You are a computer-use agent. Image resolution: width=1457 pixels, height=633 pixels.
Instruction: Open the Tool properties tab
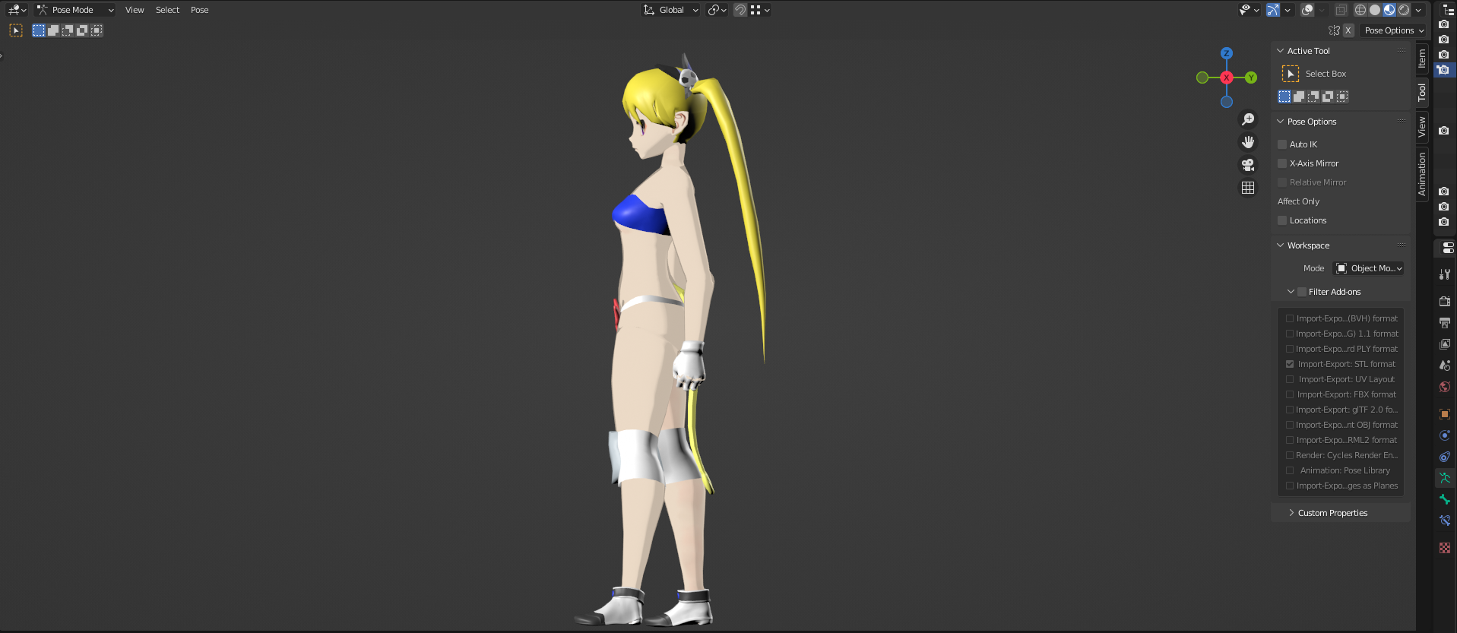(x=1445, y=274)
